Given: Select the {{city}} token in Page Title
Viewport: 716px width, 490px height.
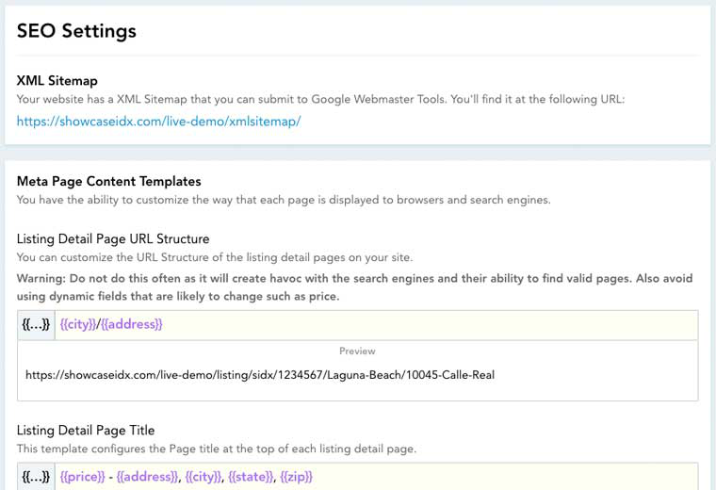Looking at the screenshot, I should coord(203,477).
